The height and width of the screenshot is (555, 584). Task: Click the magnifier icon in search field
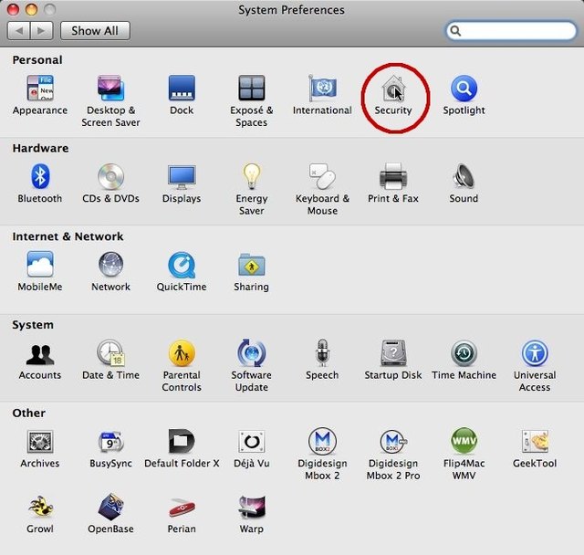click(455, 31)
